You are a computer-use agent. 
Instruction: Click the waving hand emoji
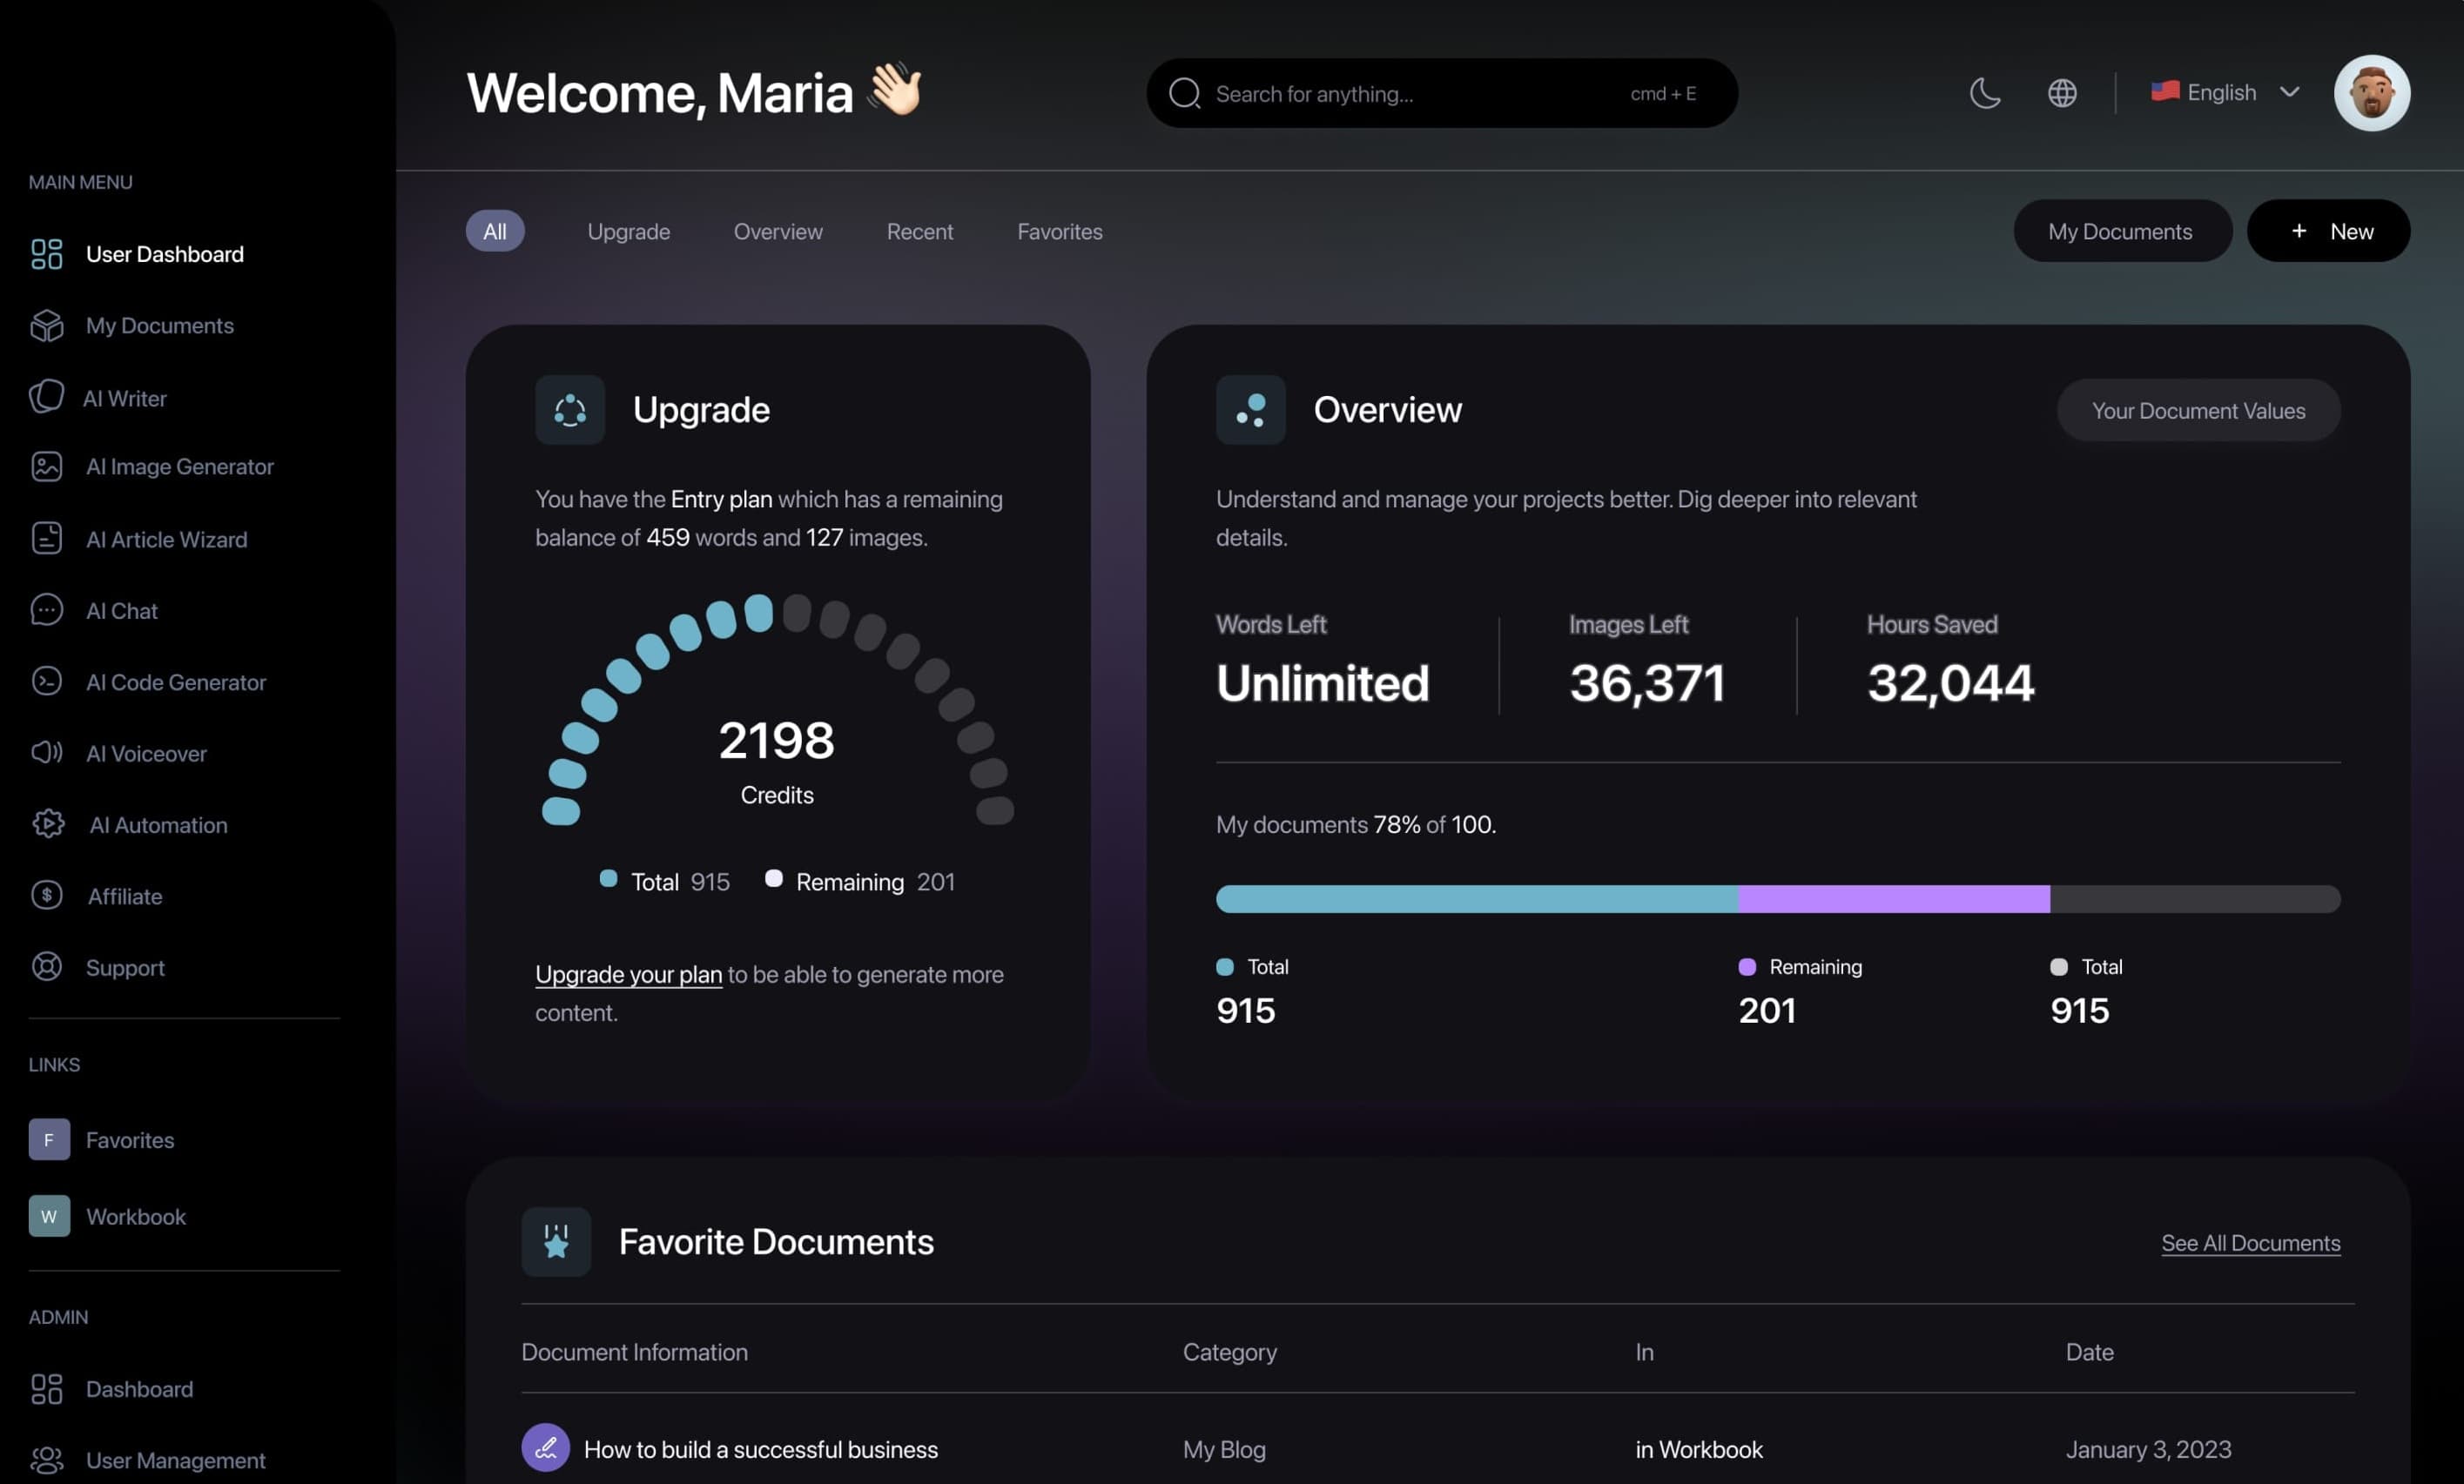[895, 88]
